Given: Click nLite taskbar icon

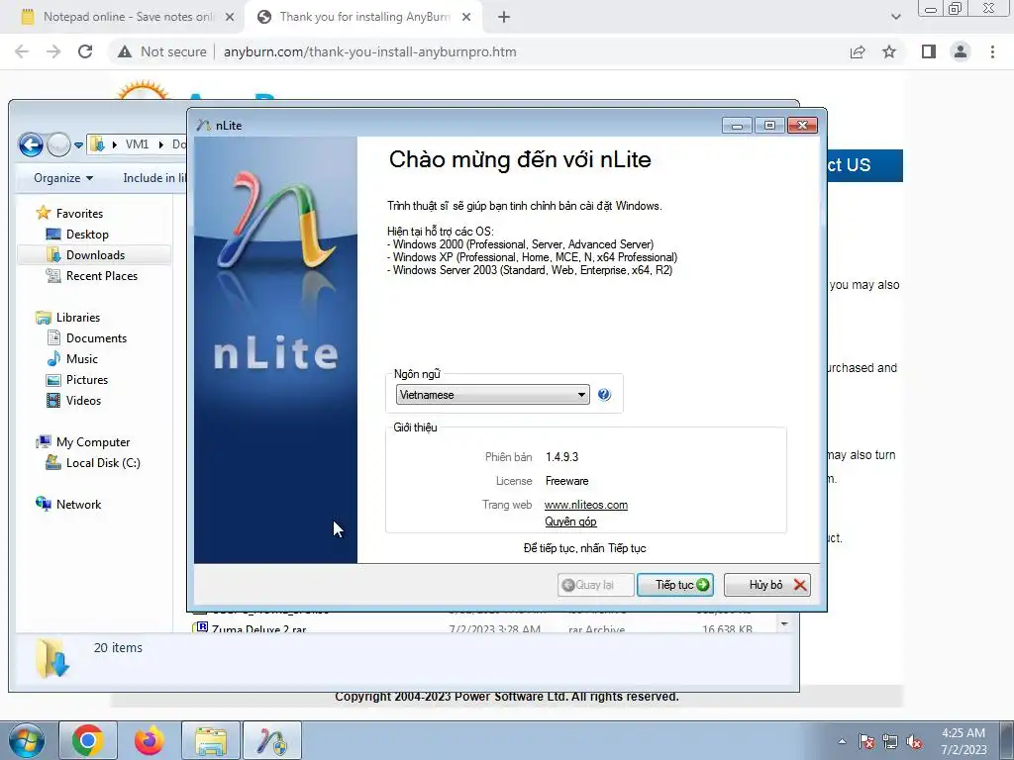Looking at the screenshot, I should [272, 740].
